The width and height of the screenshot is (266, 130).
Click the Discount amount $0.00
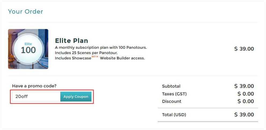pyautogui.click(x=246, y=101)
